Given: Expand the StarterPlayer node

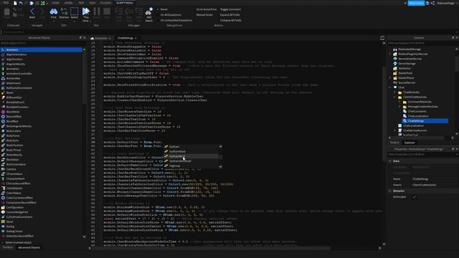Looking at the screenshot, I should [x=390, y=78].
